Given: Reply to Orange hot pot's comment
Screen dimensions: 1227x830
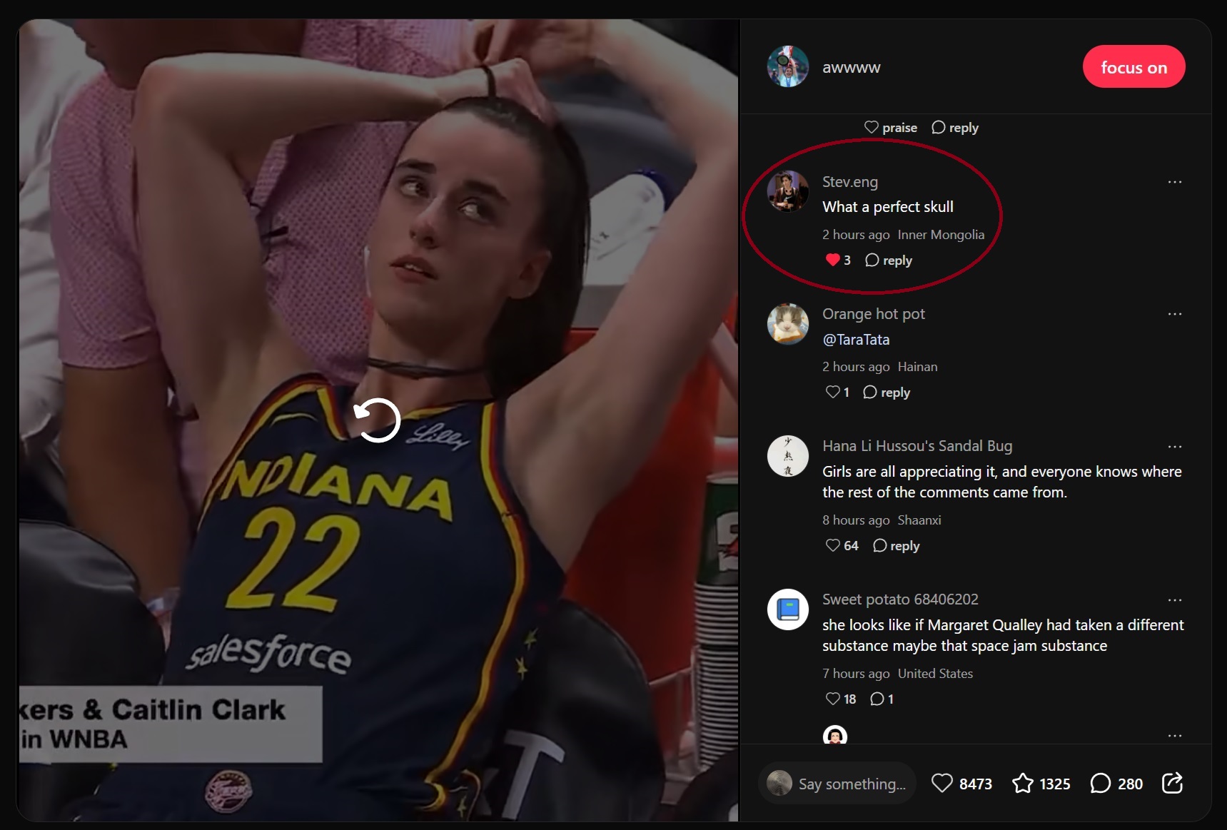Looking at the screenshot, I should [x=887, y=393].
